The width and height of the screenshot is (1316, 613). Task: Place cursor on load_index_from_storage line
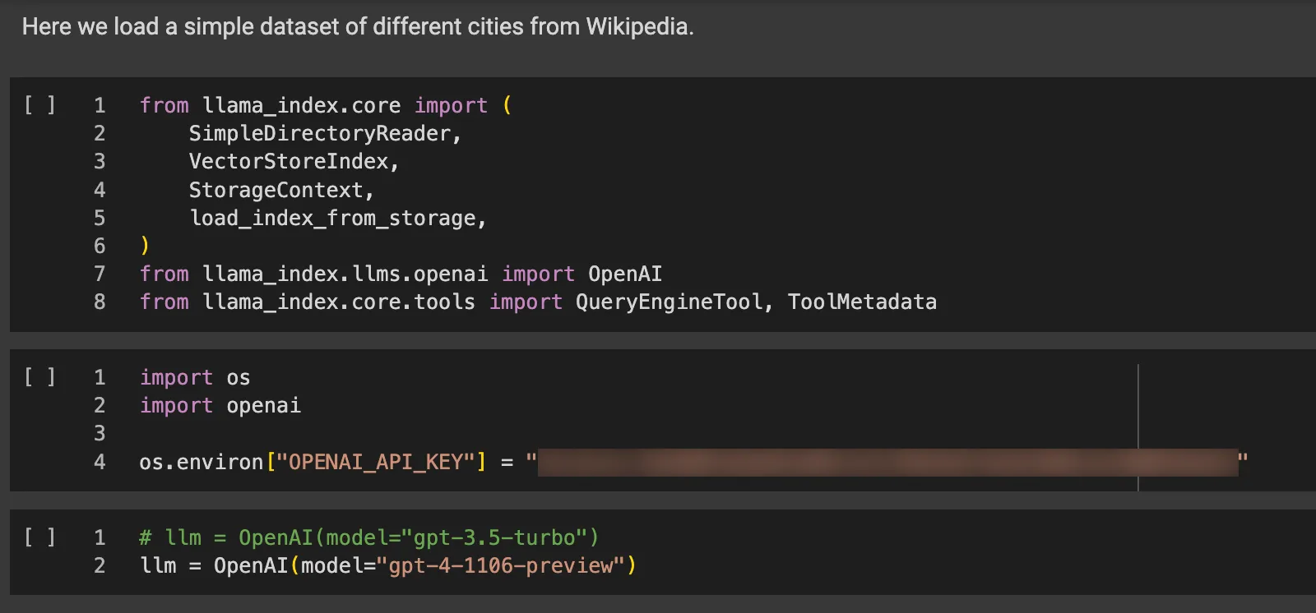333,219
